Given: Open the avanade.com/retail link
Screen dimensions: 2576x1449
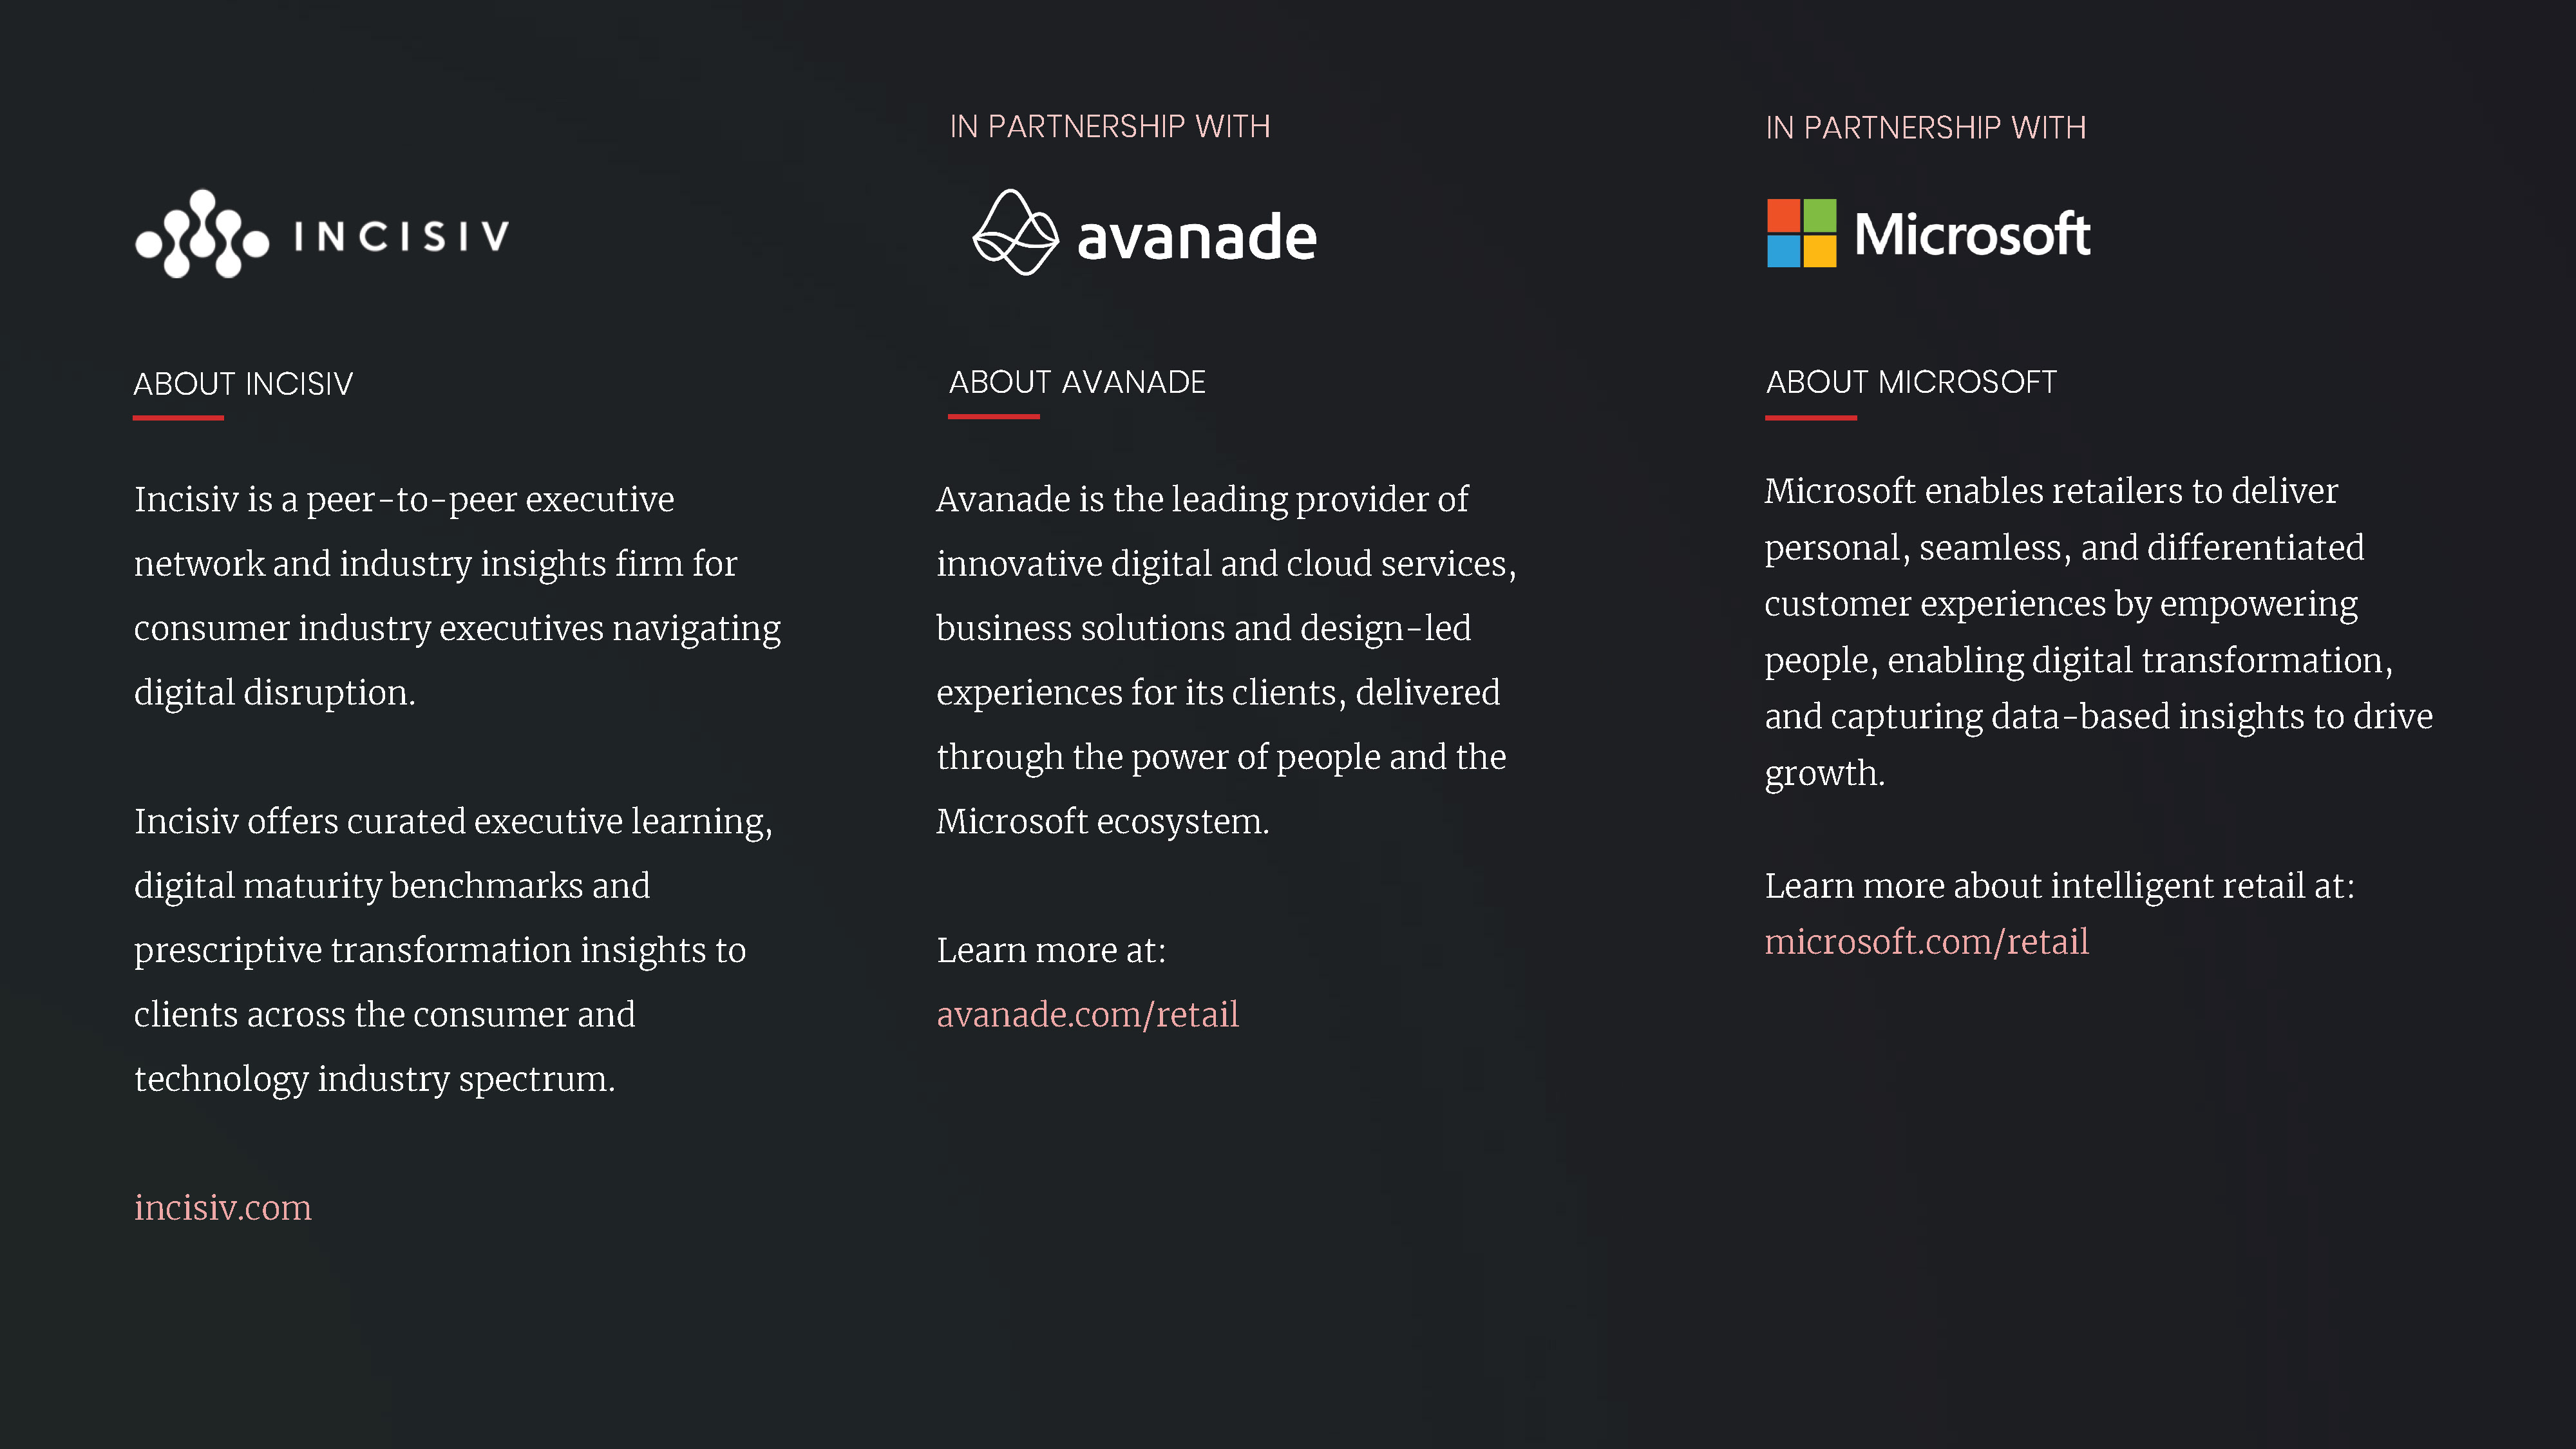Looking at the screenshot, I should [1087, 1014].
